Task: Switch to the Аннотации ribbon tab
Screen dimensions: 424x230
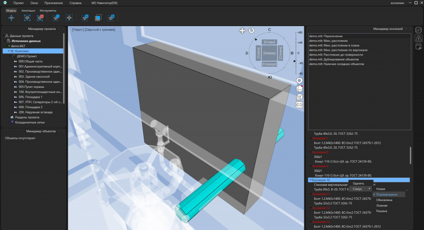Action: point(29,10)
